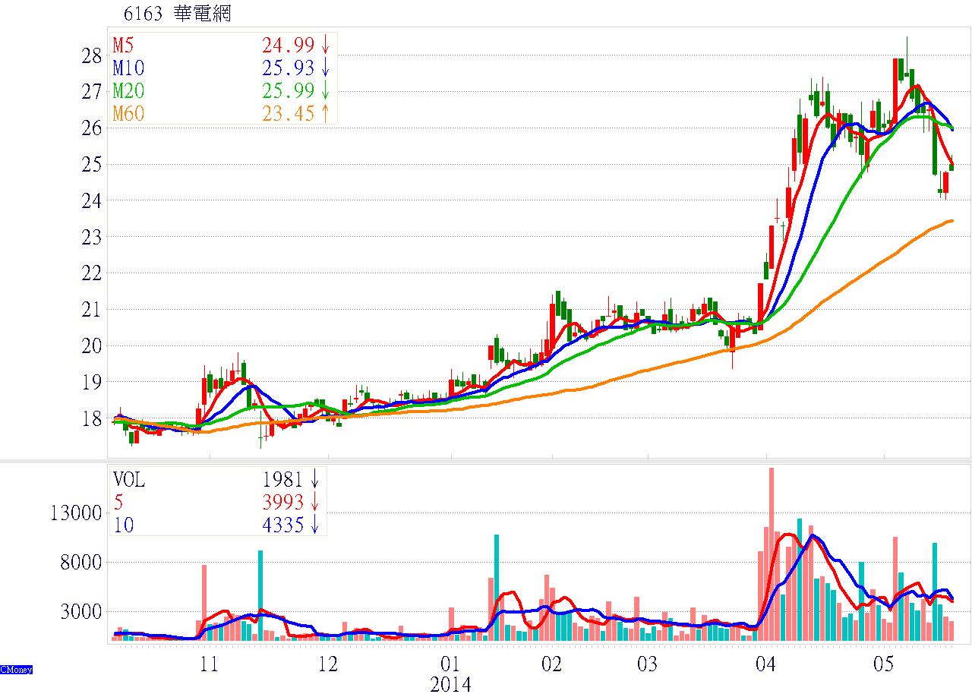Select the M5 moving average legend label
The height and width of the screenshot is (694, 972).
pyautogui.click(x=124, y=44)
